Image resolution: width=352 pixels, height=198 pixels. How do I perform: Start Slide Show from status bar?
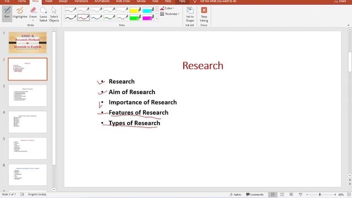coord(300,195)
